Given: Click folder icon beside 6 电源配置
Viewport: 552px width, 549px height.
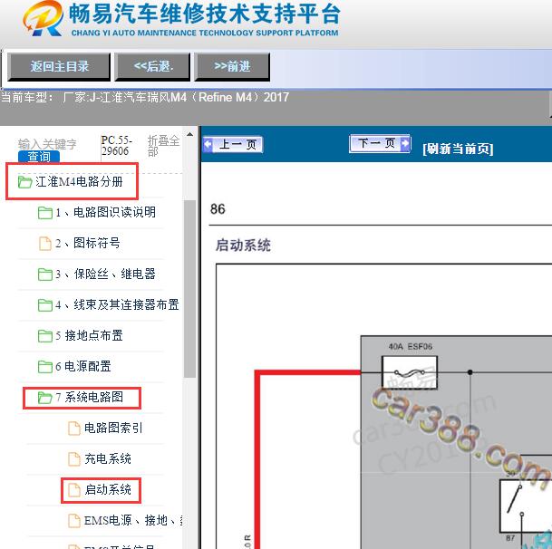Looking at the screenshot, I should 45,367.
